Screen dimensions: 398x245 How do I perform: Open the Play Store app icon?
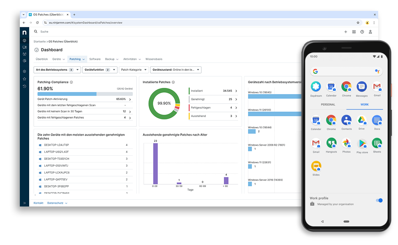362,143
